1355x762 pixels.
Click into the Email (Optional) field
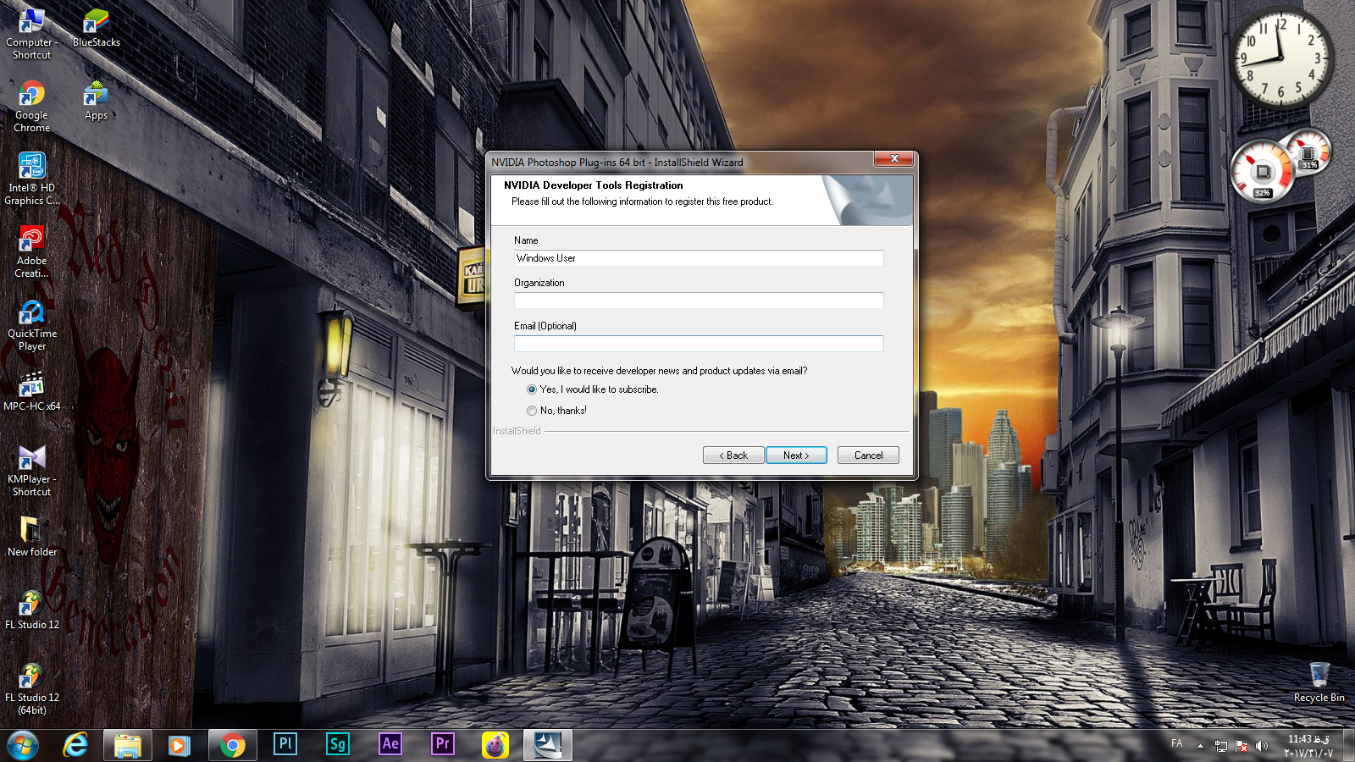699,344
